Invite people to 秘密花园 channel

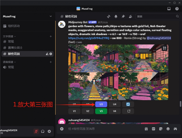click(47, 54)
